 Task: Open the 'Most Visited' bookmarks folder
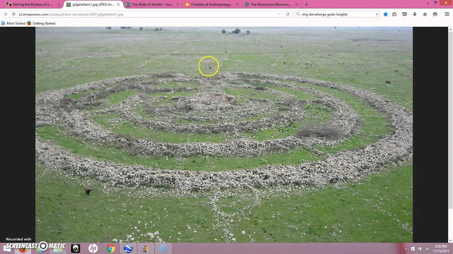coord(13,23)
